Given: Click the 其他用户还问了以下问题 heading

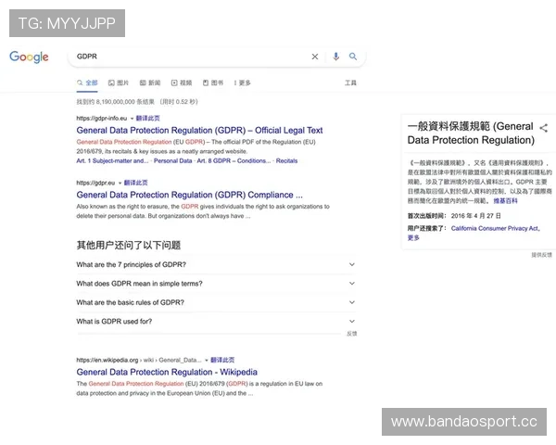Looking at the screenshot, I should pyautogui.click(x=129, y=245).
